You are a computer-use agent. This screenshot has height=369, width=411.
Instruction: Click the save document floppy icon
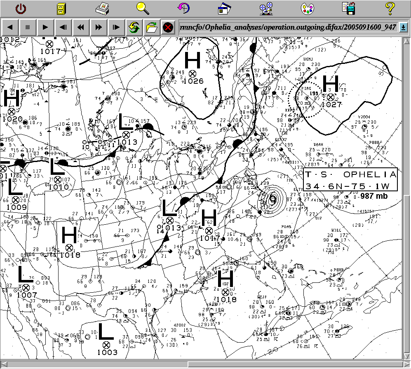348,8
